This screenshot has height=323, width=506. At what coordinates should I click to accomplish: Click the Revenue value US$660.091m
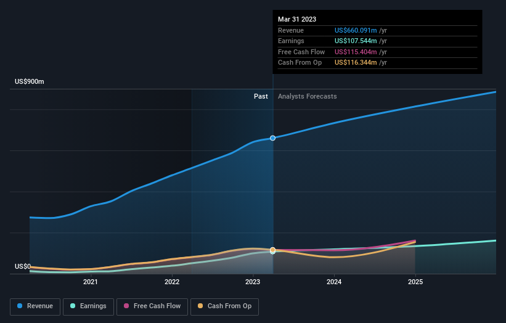(x=356, y=30)
